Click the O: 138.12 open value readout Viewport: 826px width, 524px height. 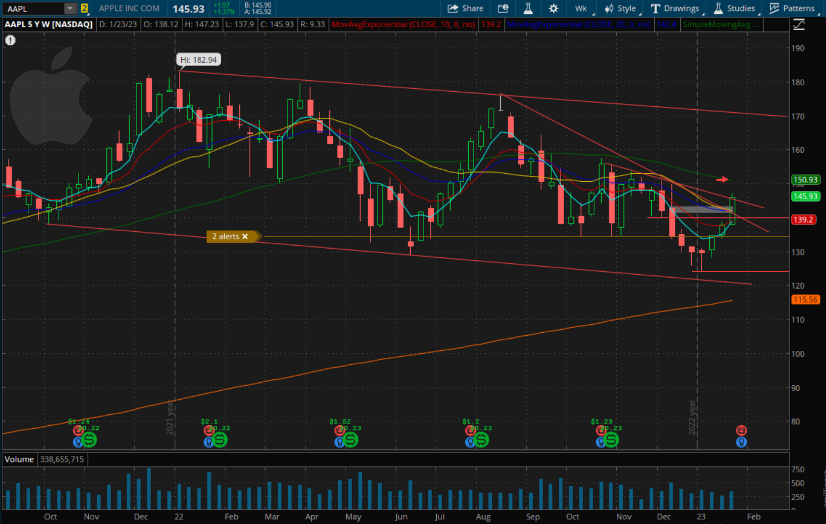(160, 24)
